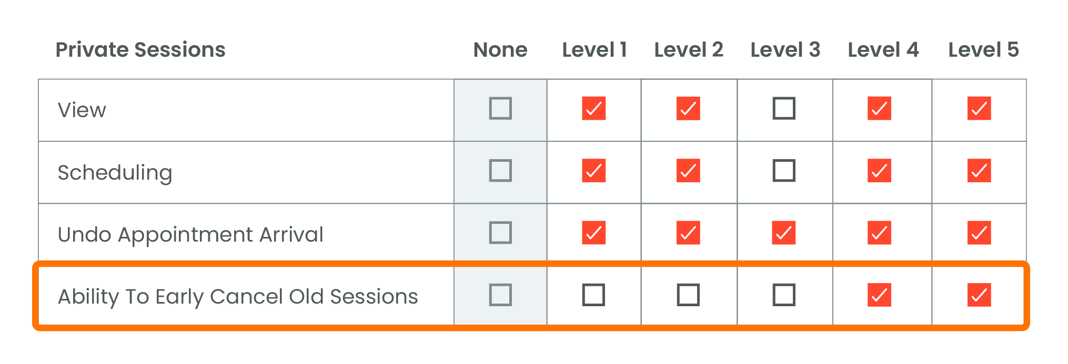Uncheck View permission for Level 1

coord(593,109)
